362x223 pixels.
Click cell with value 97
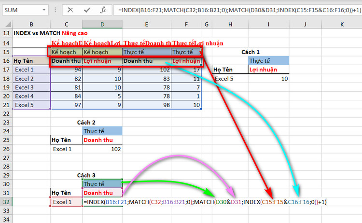click(x=66, y=105)
